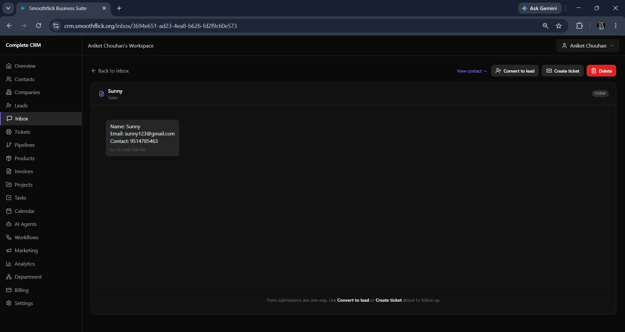Click the Calendar icon in sidebar
The image size is (625, 332).
tap(9, 211)
